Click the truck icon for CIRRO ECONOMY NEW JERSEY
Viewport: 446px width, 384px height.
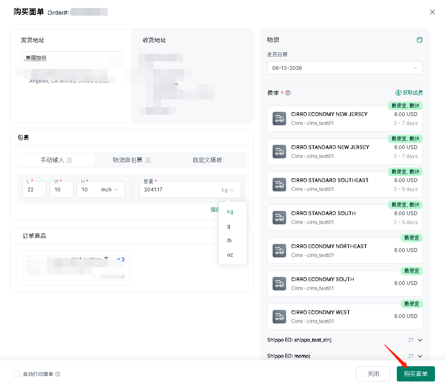tap(279, 119)
